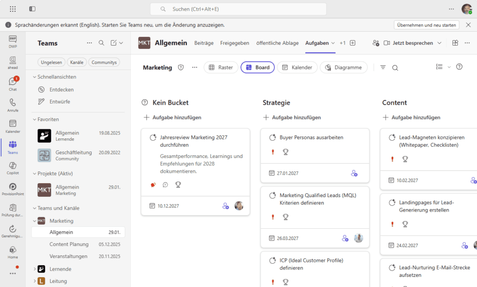Expand the Lernende team

(x=34, y=269)
